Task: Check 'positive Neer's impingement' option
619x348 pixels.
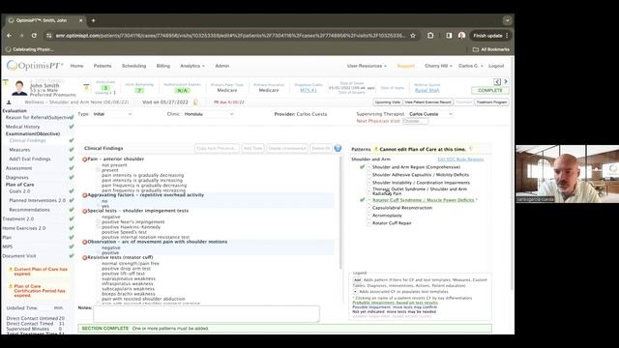Action: (99, 222)
